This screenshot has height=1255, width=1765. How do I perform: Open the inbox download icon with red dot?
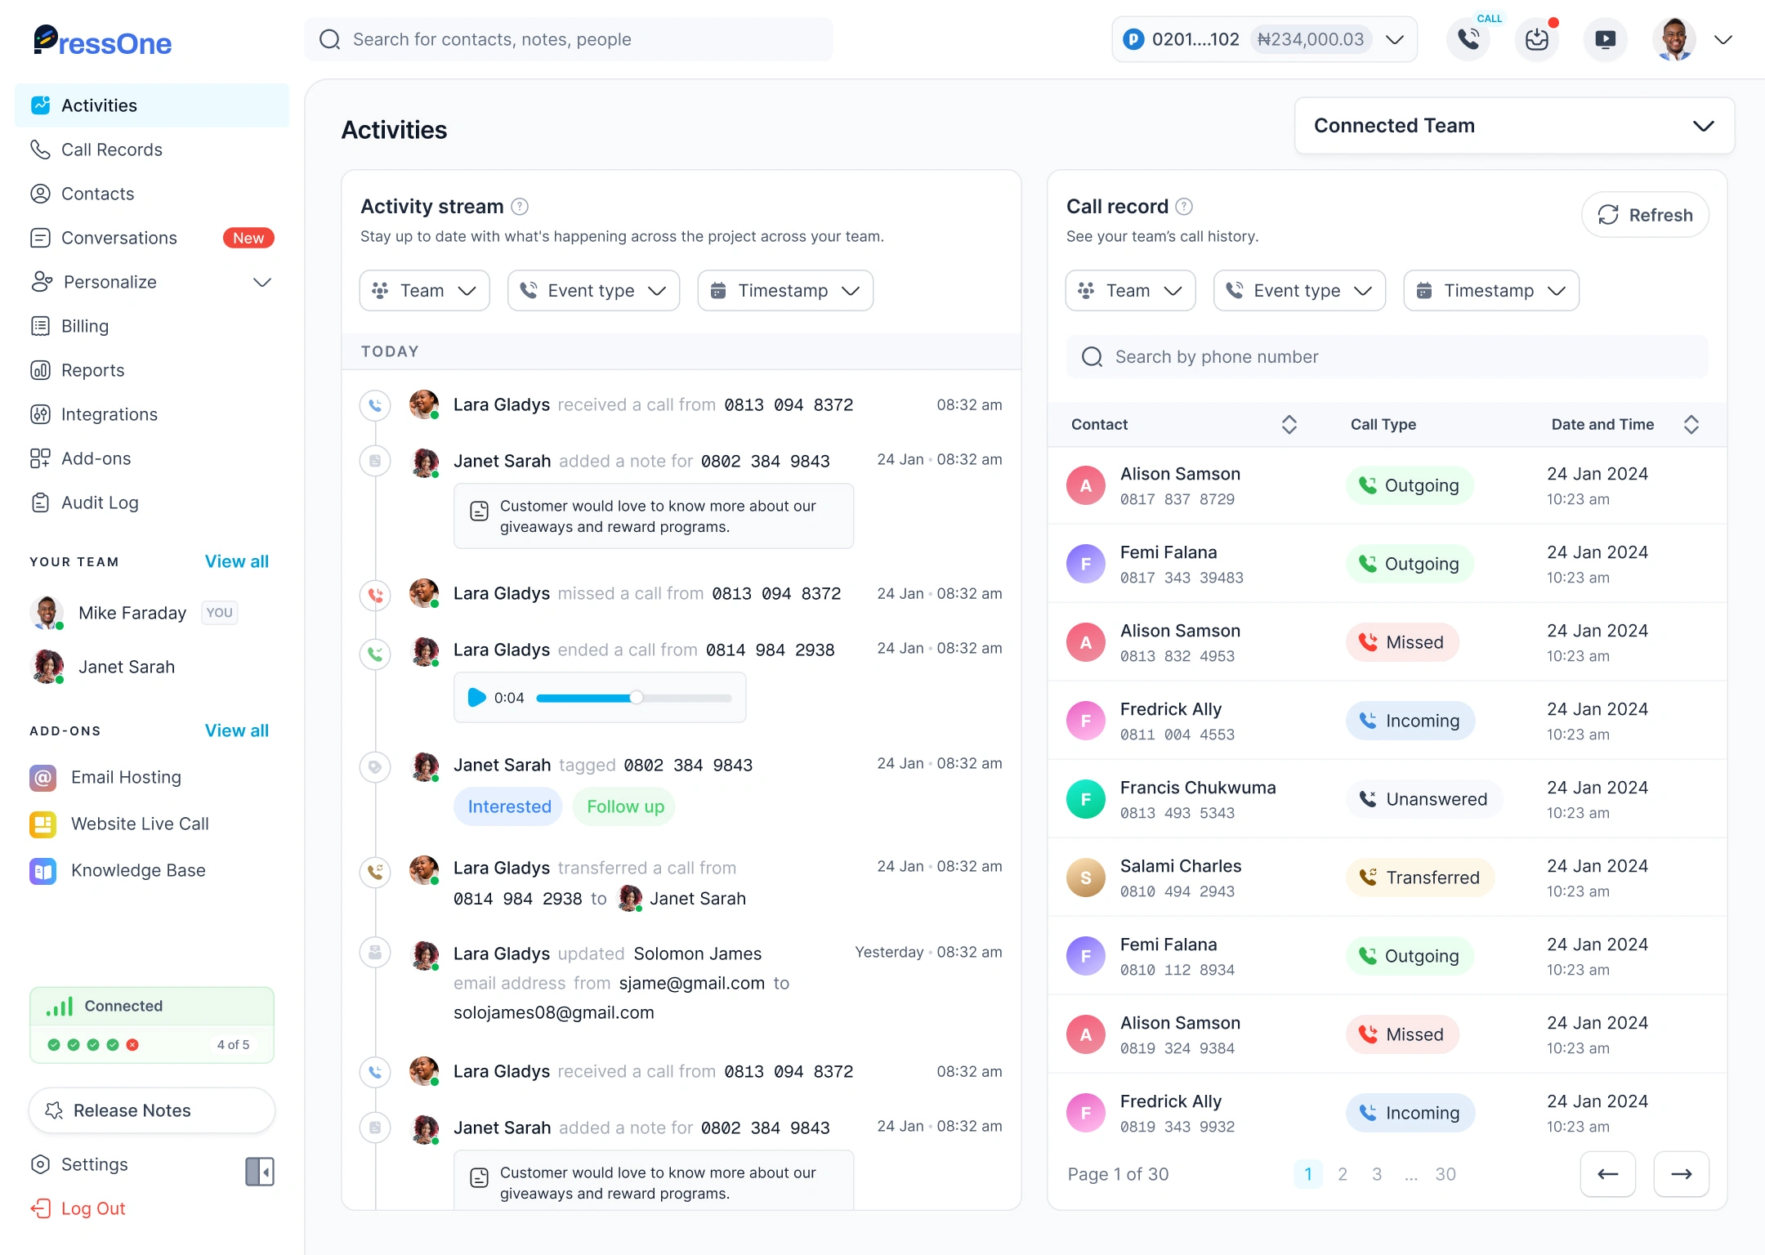pos(1537,39)
